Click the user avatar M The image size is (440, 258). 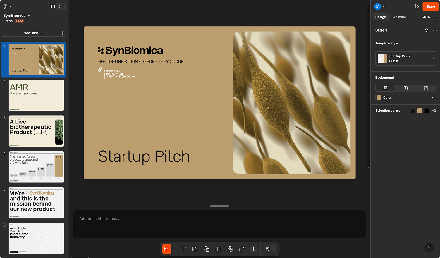point(378,6)
